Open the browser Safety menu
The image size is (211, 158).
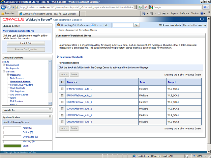[184, 13]
